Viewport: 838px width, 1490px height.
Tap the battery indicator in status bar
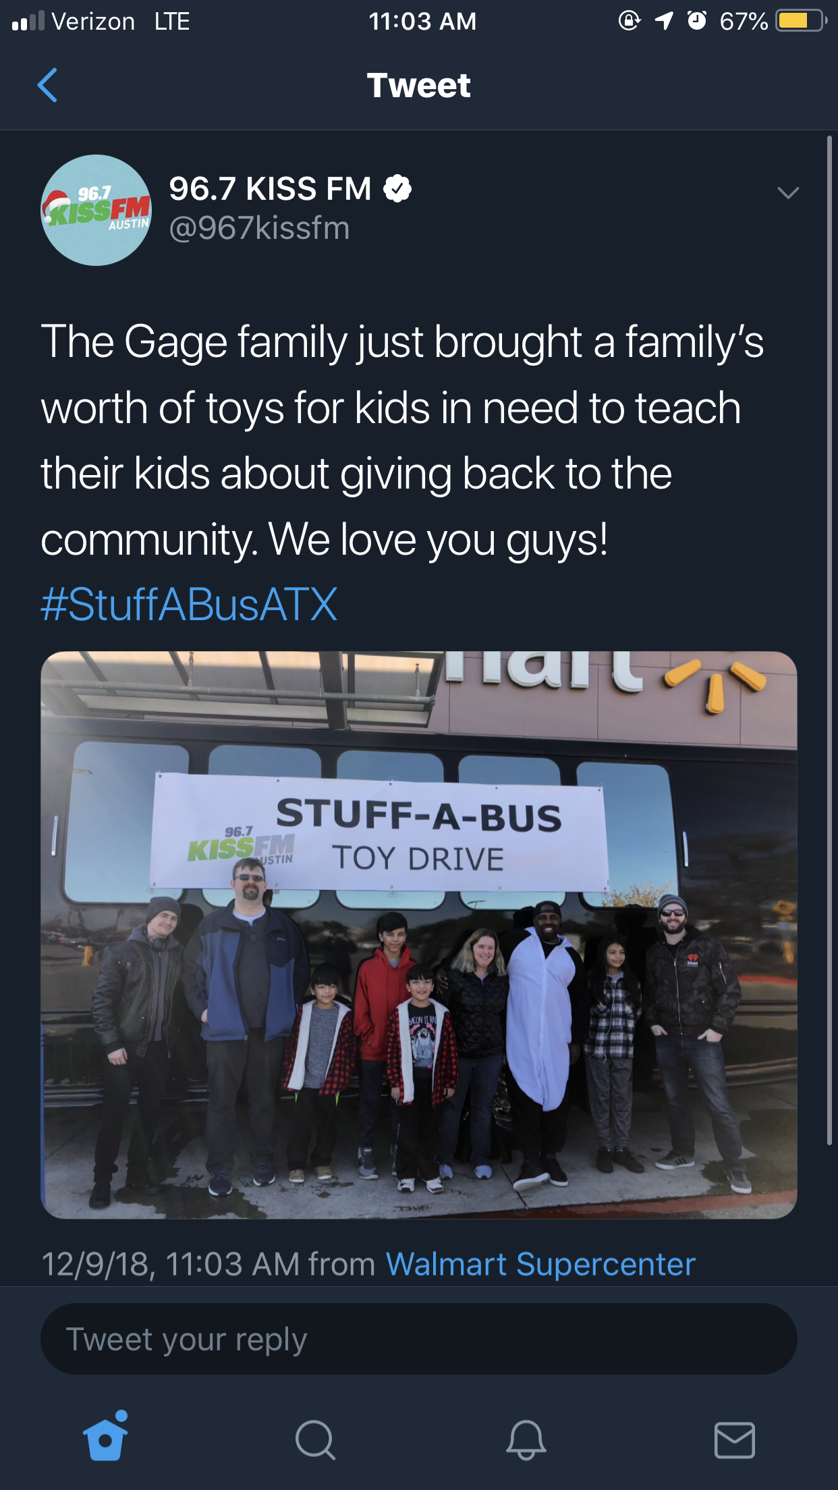click(x=801, y=21)
